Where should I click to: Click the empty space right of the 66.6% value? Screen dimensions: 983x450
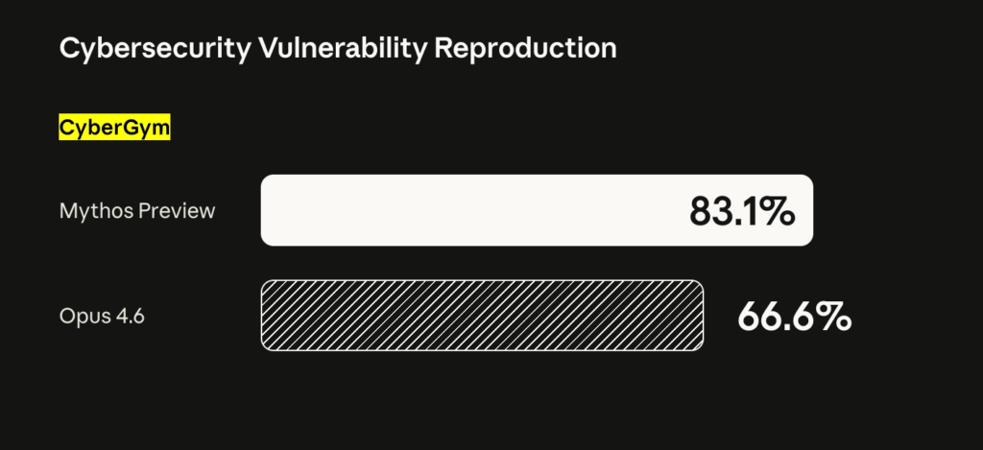point(912,316)
